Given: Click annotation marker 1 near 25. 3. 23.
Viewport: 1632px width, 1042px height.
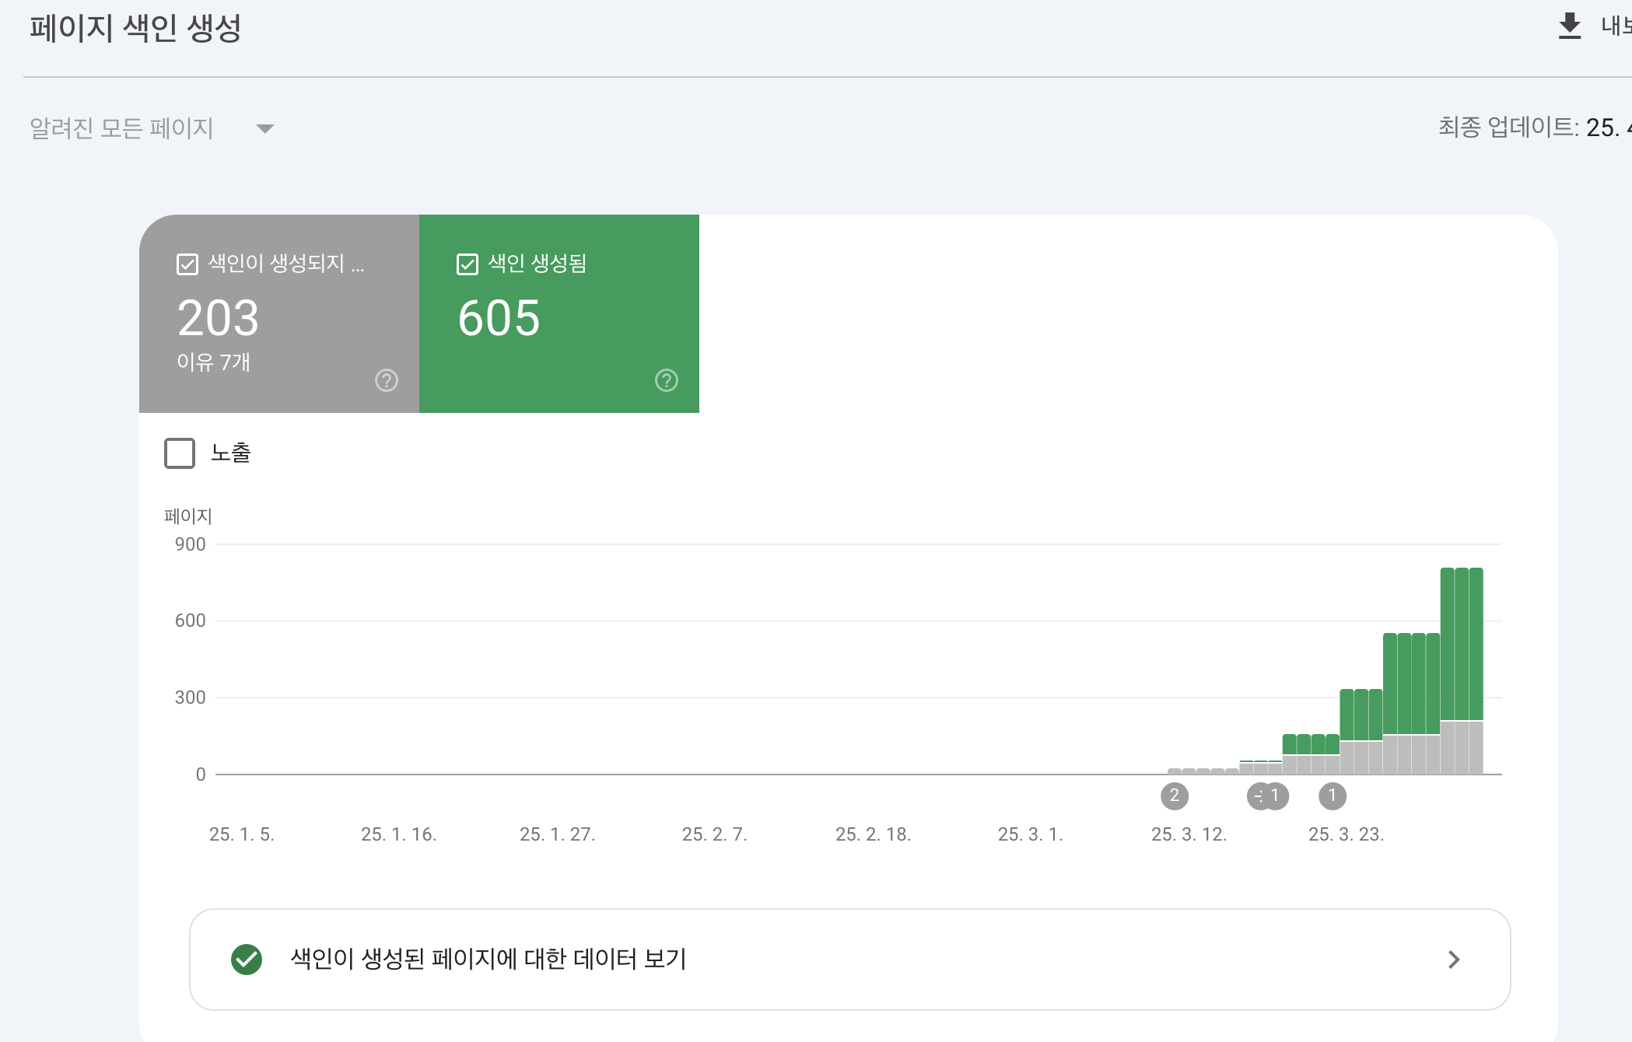Looking at the screenshot, I should coord(1333,795).
